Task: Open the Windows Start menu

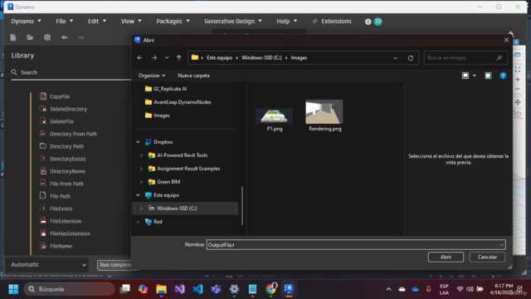Action: 13,289
